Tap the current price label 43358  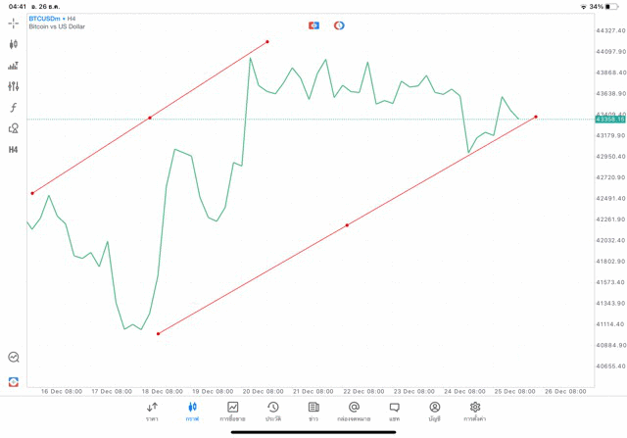pos(609,120)
